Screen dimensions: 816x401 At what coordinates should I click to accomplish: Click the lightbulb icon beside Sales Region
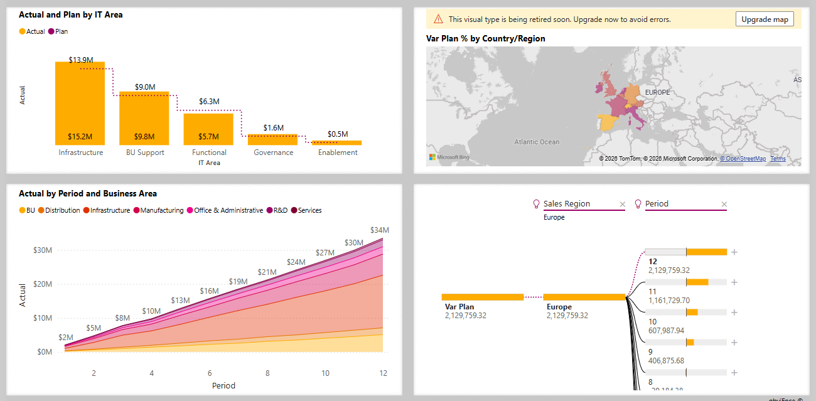pos(537,203)
